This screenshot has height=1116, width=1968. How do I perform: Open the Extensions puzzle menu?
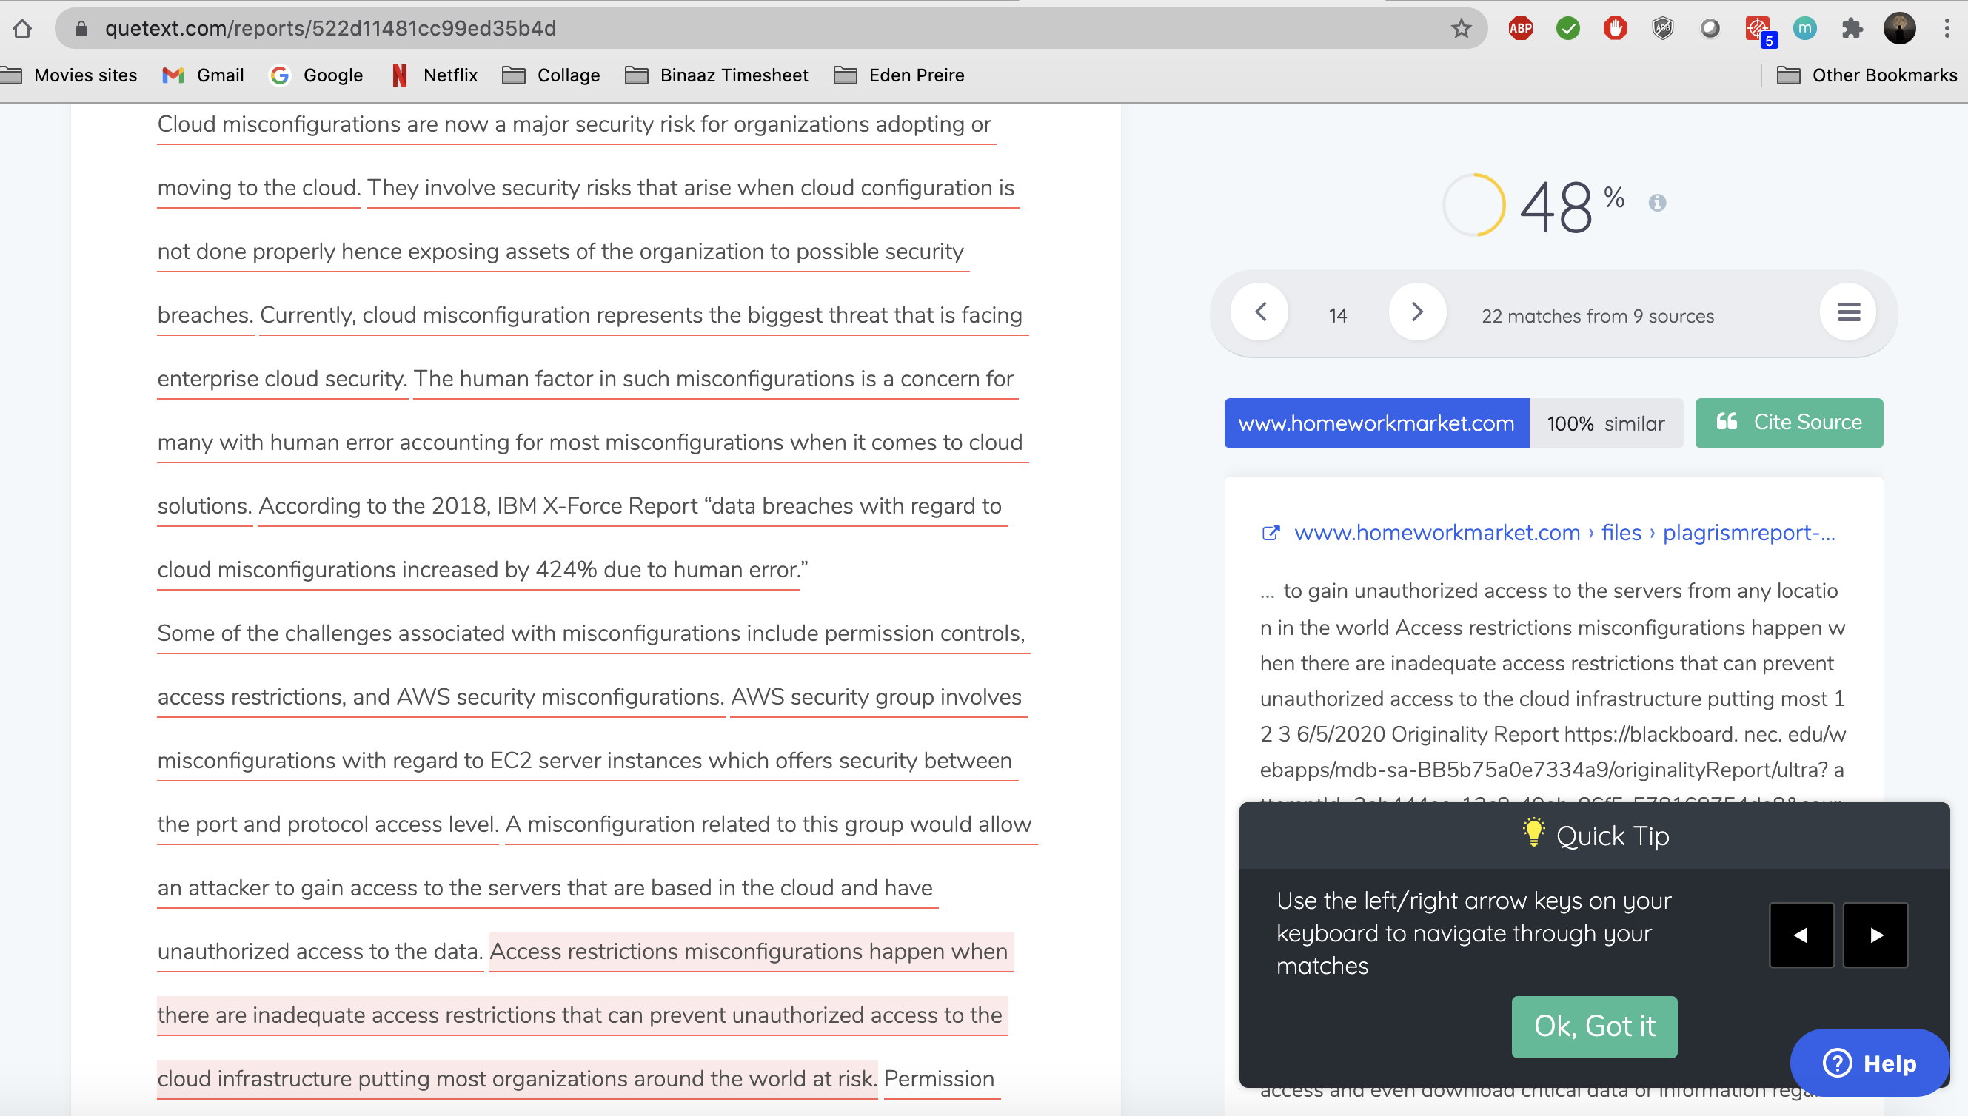tap(1852, 28)
